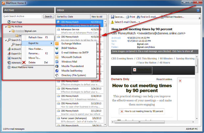
Task: Open the Face the Nation link
Action: (147, 63)
